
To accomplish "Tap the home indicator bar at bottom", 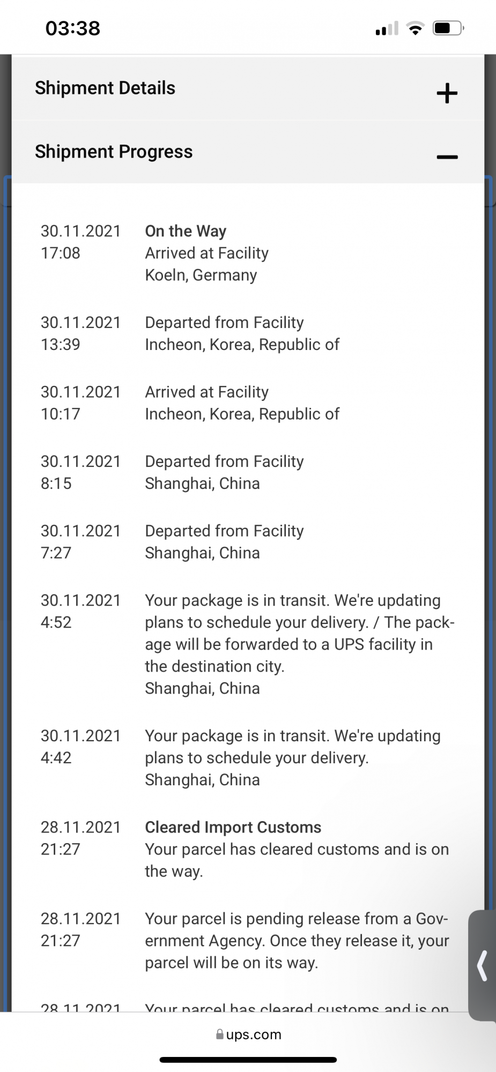I will pos(248,1060).
